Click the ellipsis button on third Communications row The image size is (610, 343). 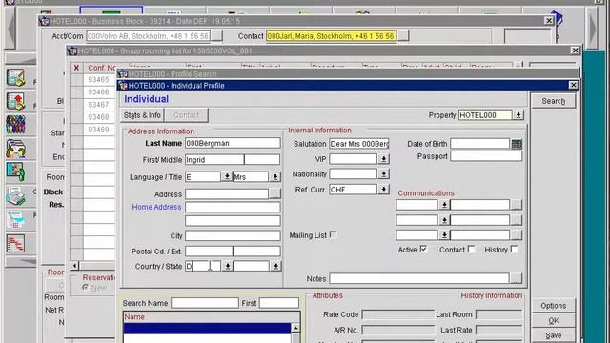[517, 235]
